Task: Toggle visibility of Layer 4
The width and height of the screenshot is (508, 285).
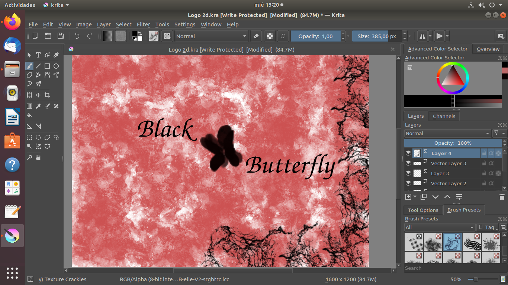Action: (x=408, y=153)
